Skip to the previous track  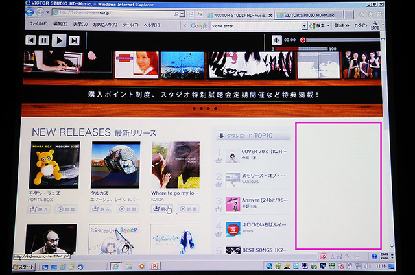tap(30, 40)
